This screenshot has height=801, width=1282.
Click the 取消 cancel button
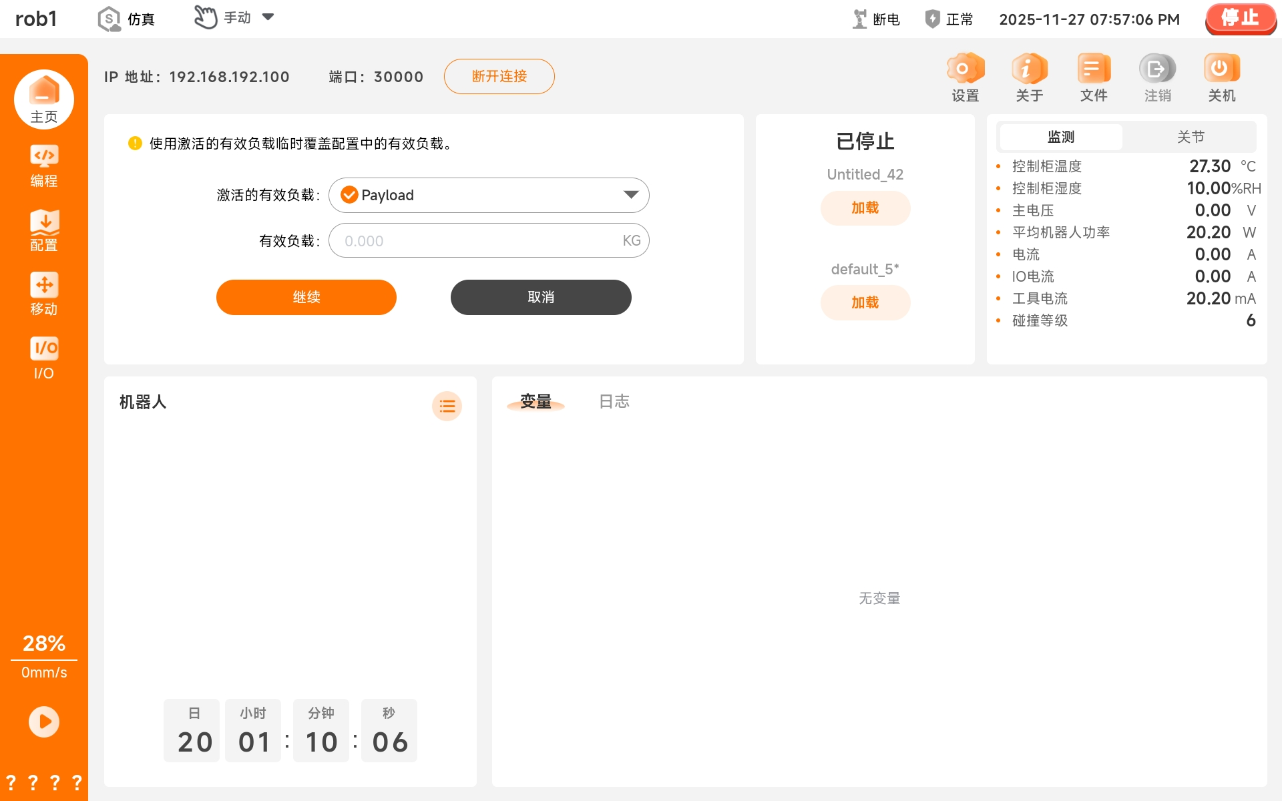tap(541, 297)
